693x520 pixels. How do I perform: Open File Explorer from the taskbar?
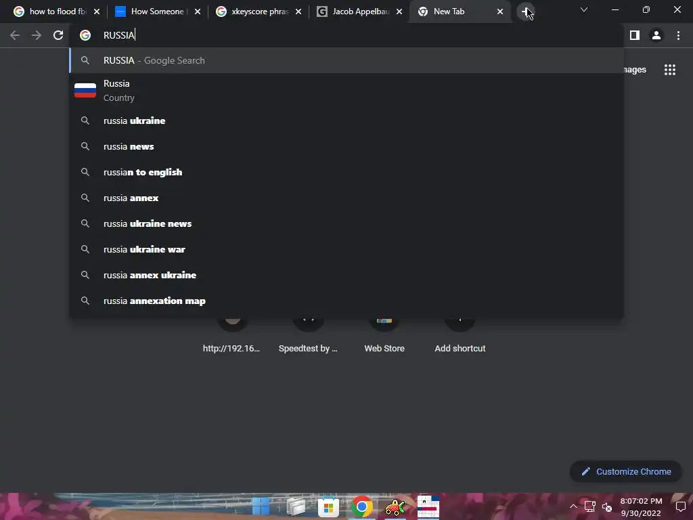[x=296, y=506]
